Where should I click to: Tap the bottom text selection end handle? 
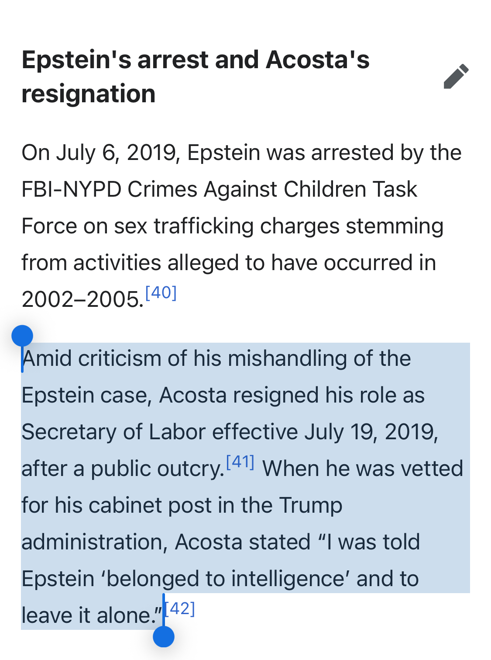tap(164, 636)
